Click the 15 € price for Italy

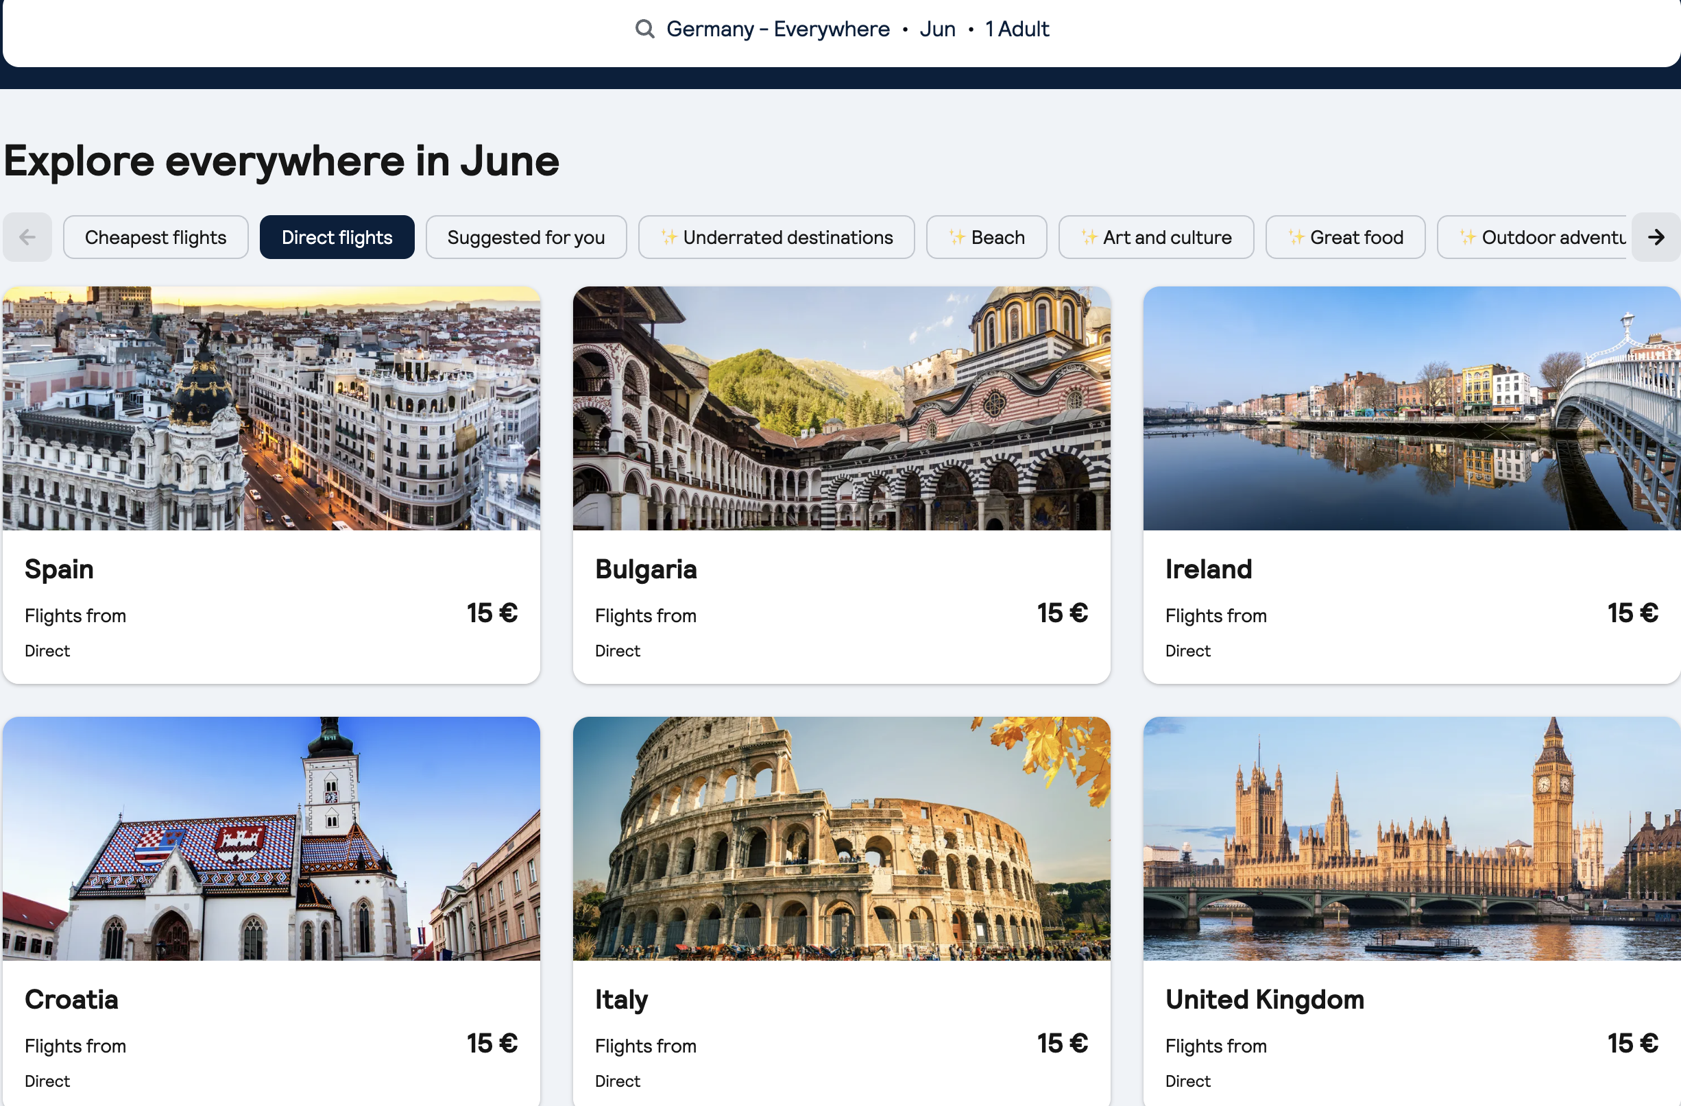point(1062,1043)
